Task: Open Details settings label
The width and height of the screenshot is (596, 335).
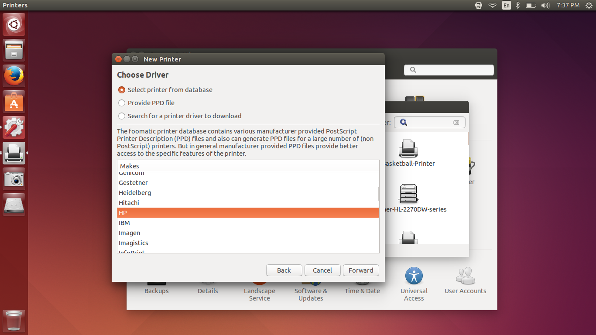Action: click(208, 291)
